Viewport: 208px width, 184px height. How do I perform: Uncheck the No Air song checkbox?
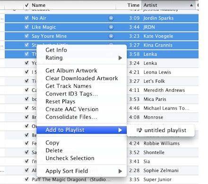(26, 18)
